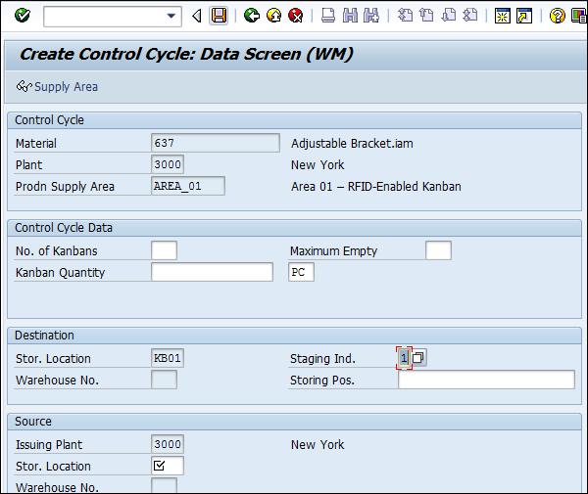Click the Find binoculars icon
Screen dimensions: 588x494
click(x=350, y=16)
